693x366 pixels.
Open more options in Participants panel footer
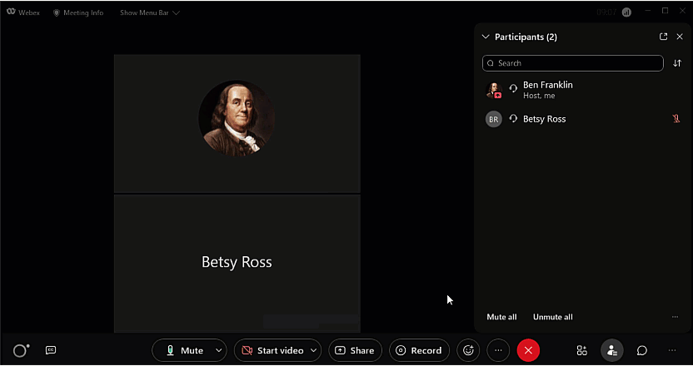pos(675,317)
